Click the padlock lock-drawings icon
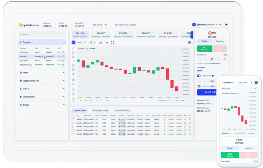 (x=73, y=98)
